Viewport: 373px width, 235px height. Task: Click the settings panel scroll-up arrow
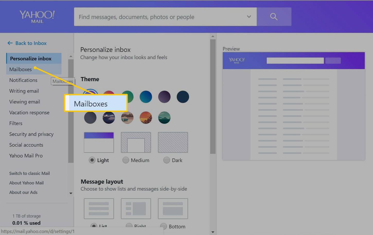(x=213, y=36)
